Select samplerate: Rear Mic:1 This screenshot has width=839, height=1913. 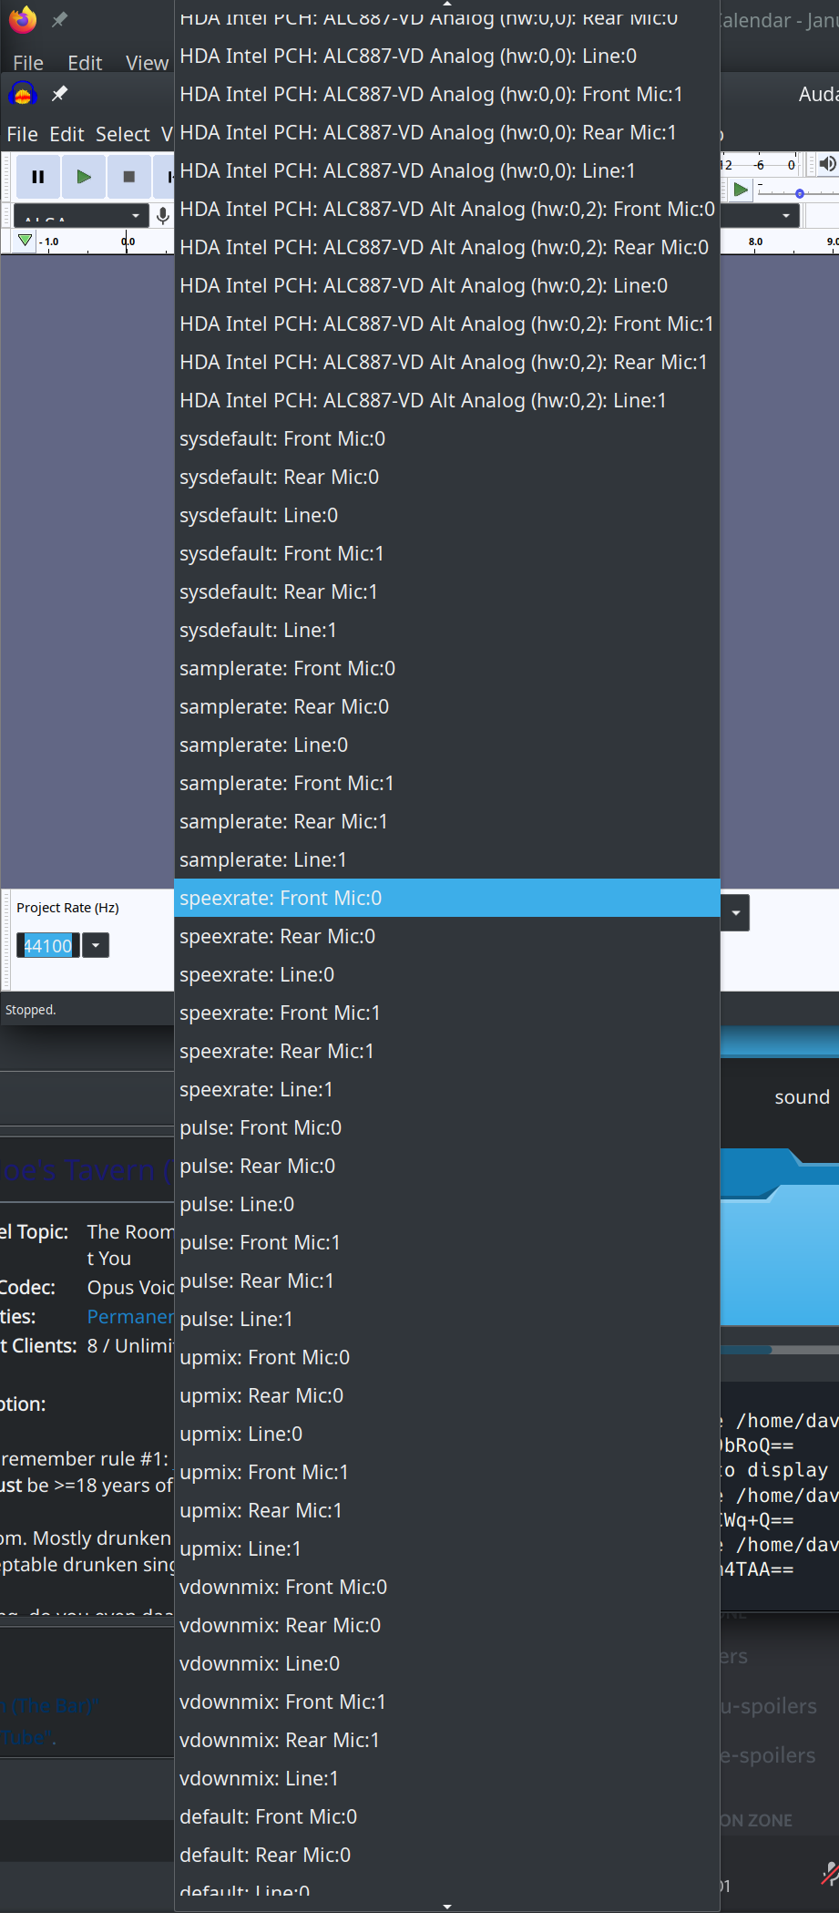(x=446, y=821)
